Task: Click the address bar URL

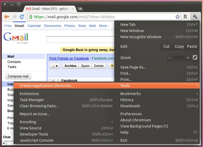Action: tap(74, 17)
